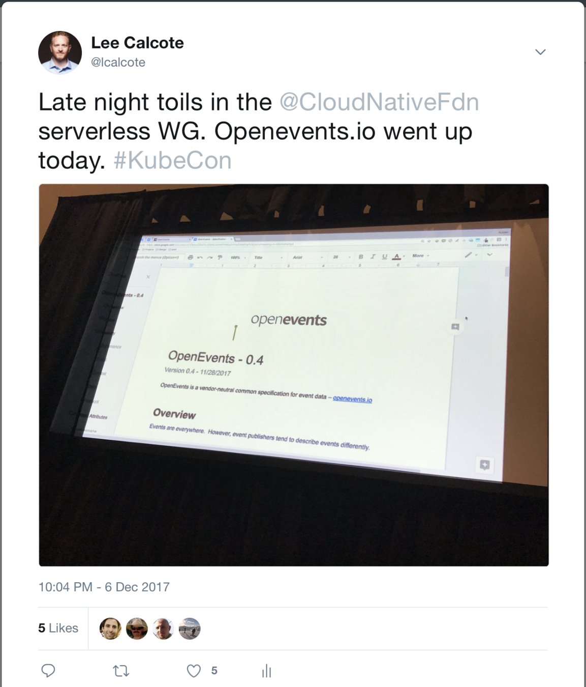
Task: Open tweet analytics bar chart icon
Action: click(x=266, y=671)
